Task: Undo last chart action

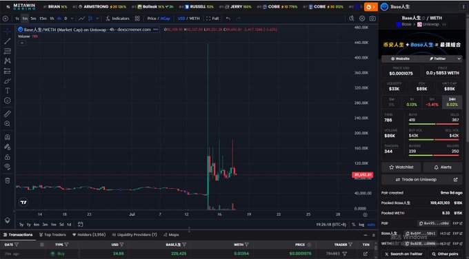Action: (x=228, y=19)
